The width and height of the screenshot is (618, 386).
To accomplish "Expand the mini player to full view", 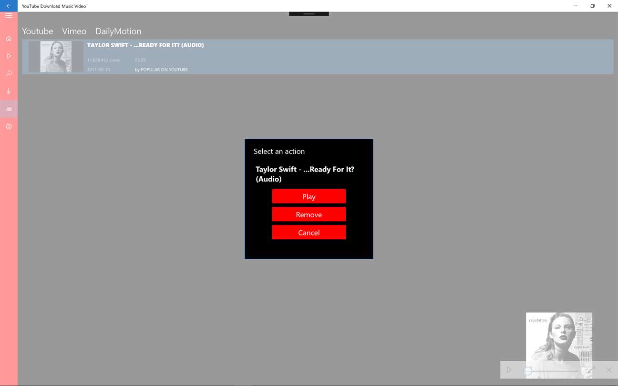I will click(x=590, y=370).
